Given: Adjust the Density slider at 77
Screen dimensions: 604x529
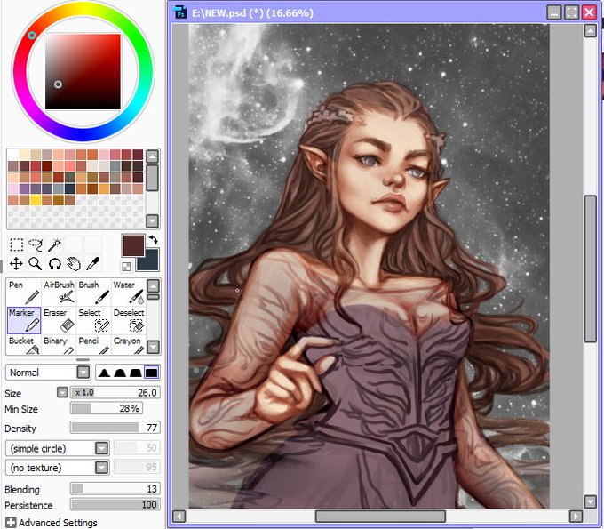Looking at the screenshot, I should click(115, 428).
